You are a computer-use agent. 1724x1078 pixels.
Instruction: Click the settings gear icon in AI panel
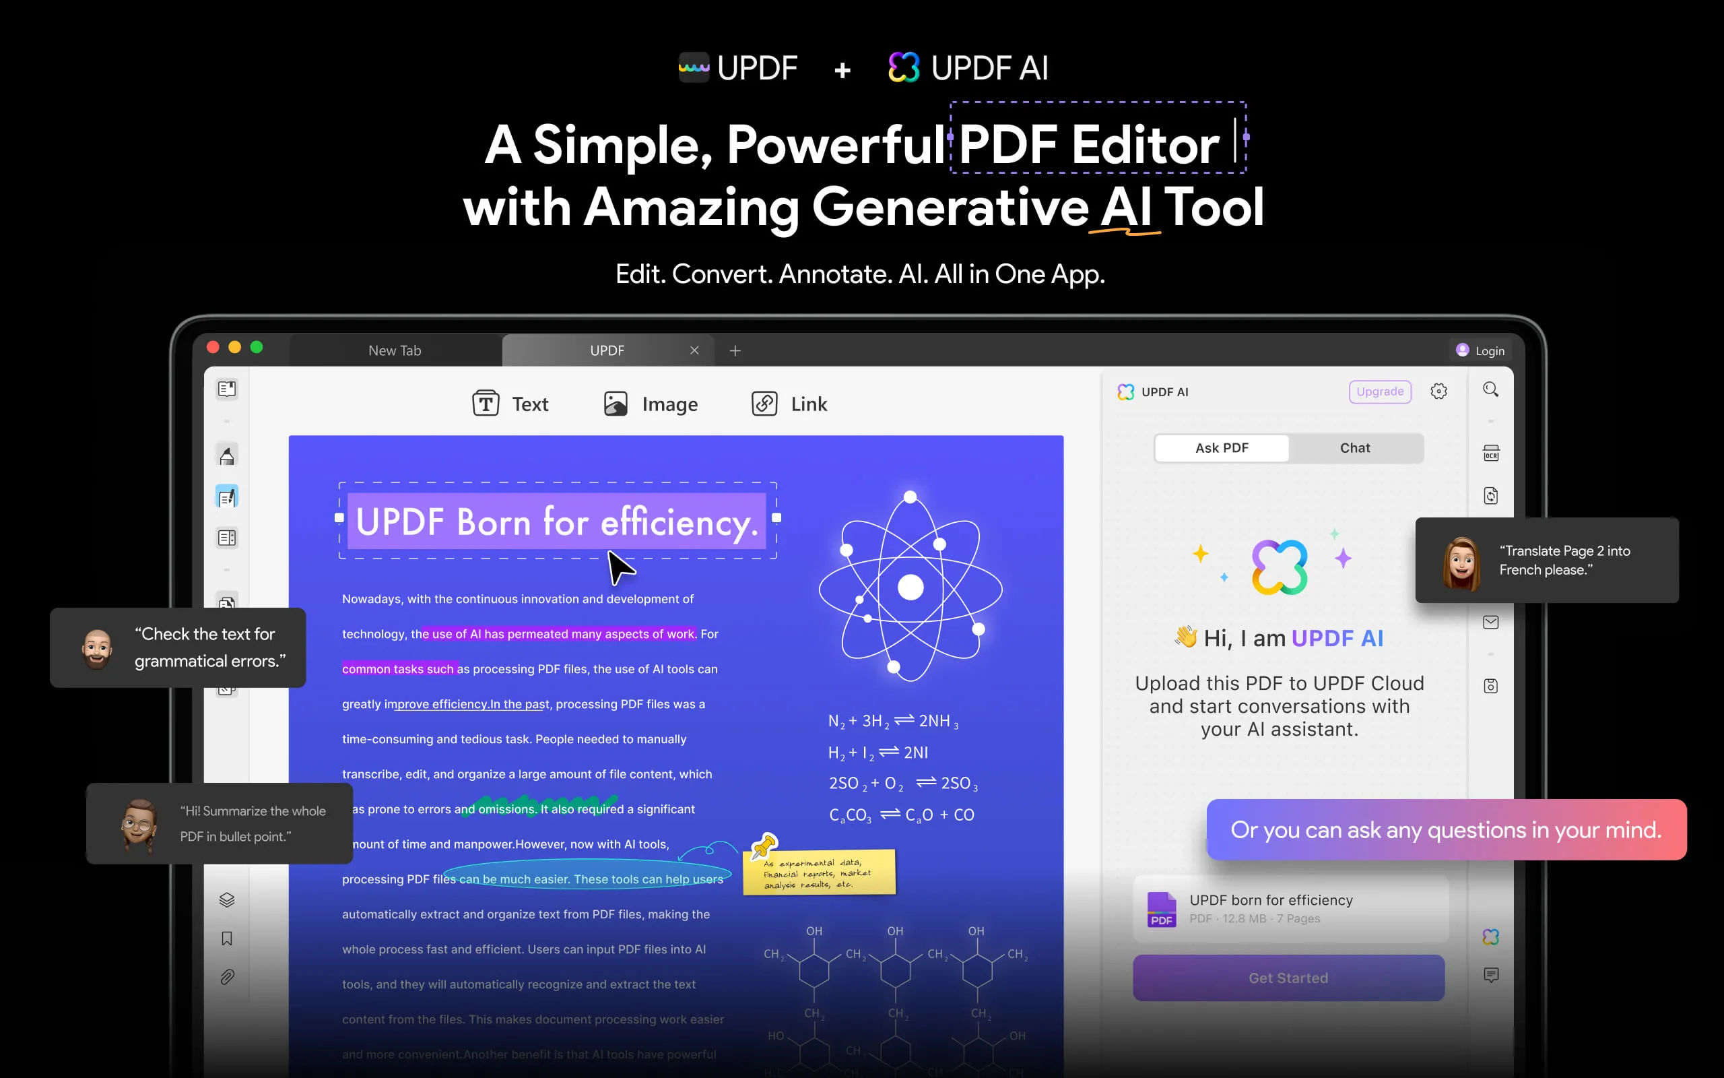pyautogui.click(x=1438, y=391)
